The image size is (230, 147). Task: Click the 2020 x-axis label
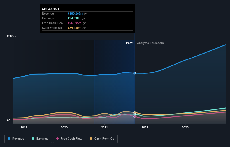64,127
